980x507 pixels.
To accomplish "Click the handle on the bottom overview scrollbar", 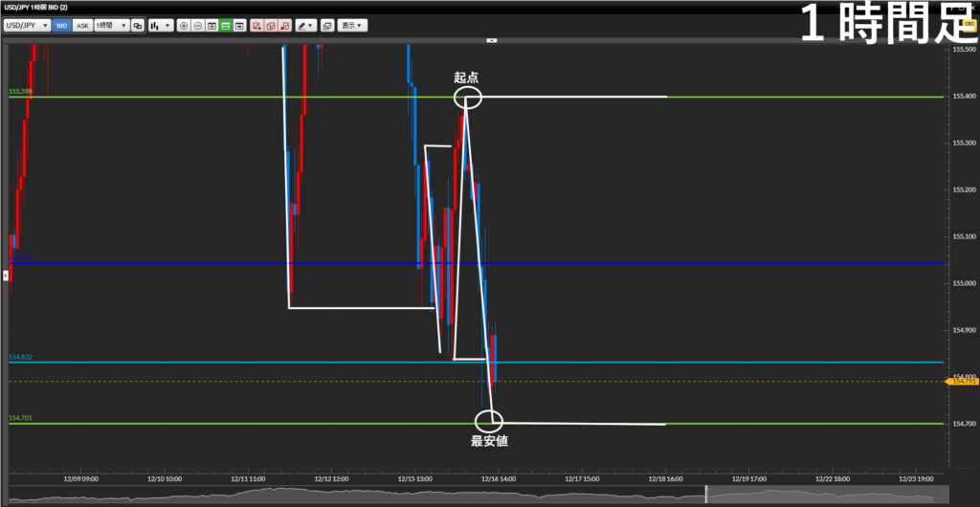I will tap(706, 495).
